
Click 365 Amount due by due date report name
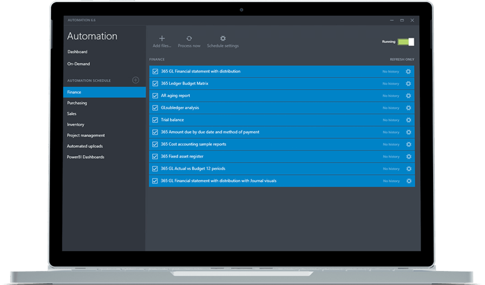click(x=210, y=132)
